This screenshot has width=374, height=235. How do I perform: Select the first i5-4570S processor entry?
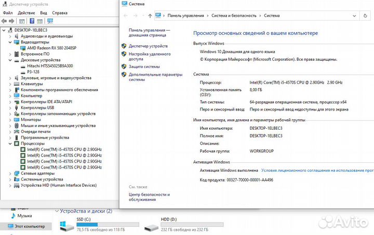[x=64, y=149]
